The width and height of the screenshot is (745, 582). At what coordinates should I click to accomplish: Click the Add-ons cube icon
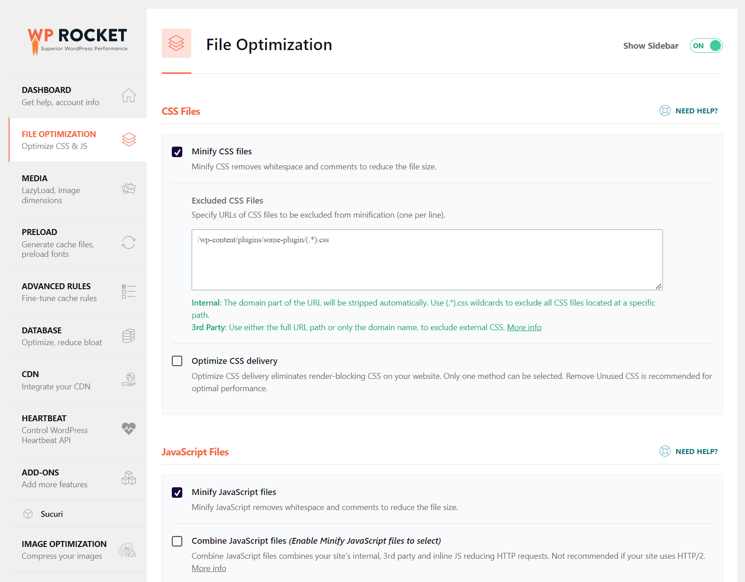(129, 478)
